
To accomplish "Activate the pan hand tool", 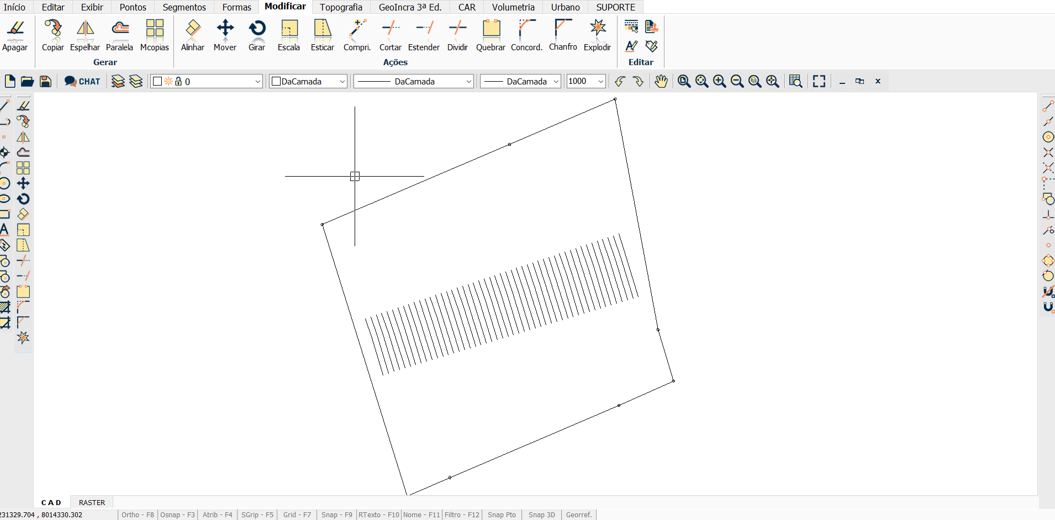I will click(661, 81).
